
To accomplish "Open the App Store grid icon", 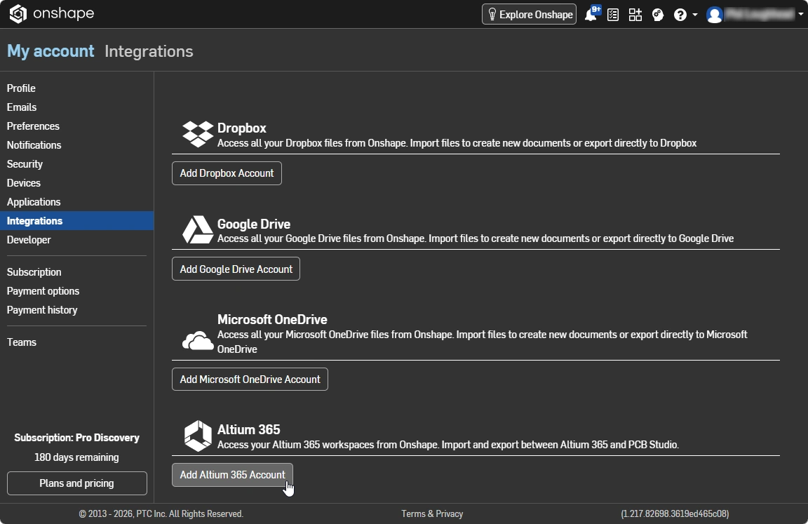I will click(x=635, y=15).
